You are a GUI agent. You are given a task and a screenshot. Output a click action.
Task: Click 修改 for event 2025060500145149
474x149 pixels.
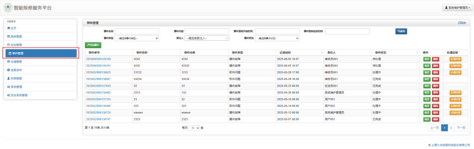pos(427,59)
